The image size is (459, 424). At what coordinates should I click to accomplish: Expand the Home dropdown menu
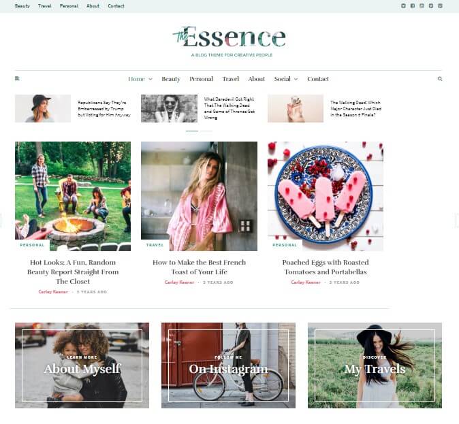pos(140,79)
